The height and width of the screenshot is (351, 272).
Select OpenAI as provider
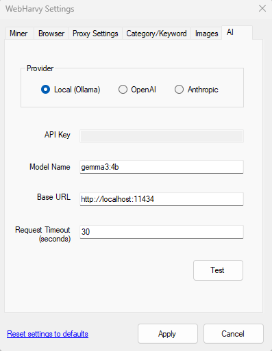tap(137, 90)
